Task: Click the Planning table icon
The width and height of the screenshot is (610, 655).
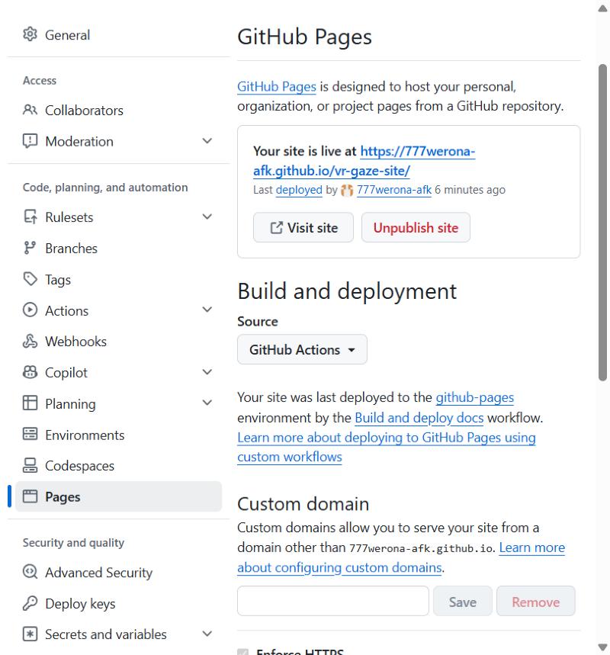Action: point(30,403)
